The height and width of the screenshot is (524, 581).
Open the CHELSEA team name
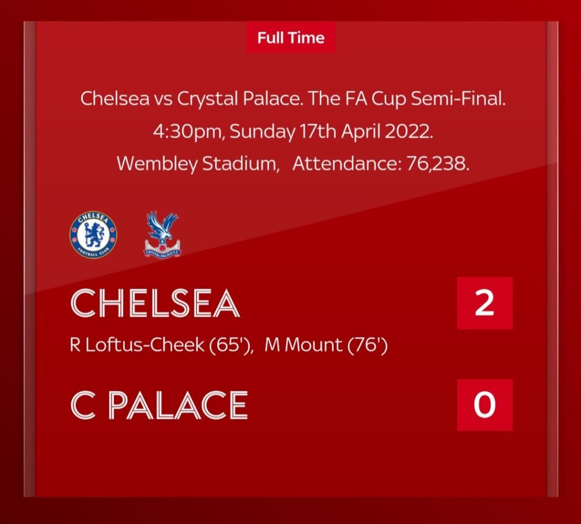pyautogui.click(x=155, y=303)
